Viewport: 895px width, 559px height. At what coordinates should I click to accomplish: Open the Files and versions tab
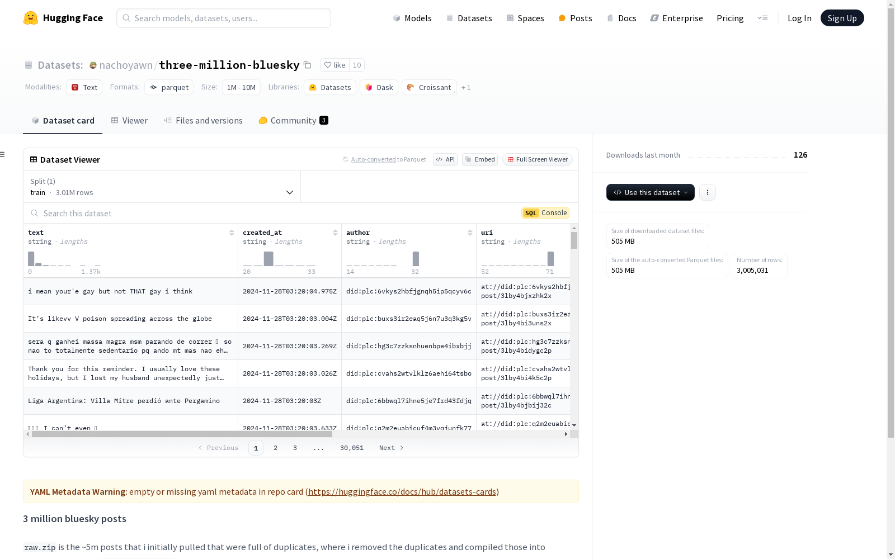(203, 121)
